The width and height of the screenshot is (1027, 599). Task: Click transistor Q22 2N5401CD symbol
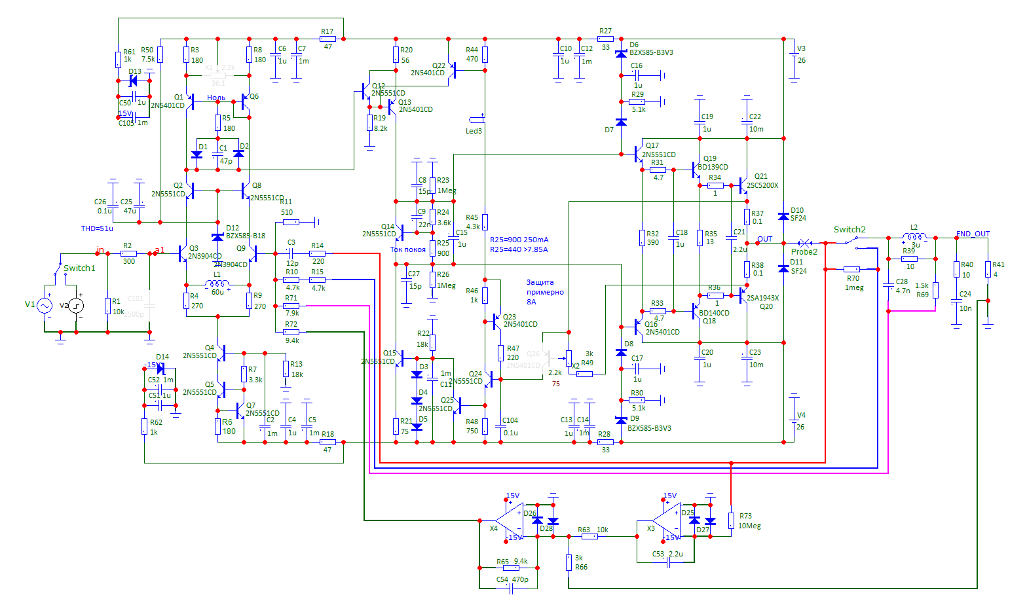click(452, 70)
